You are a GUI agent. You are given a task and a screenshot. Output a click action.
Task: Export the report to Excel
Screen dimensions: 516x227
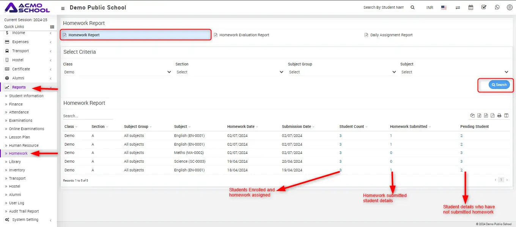(479, 116)
